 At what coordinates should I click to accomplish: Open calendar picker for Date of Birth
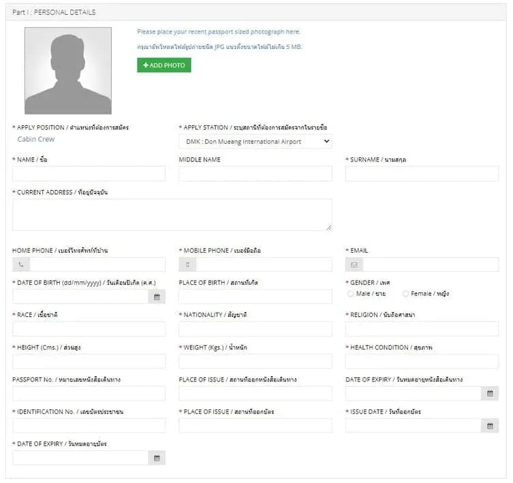click(157, 297)
